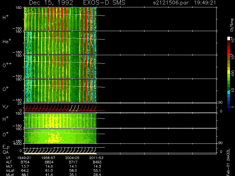Select InLat value "64.2"
This screenshot has height=176, width=235.
tap(25, 170)
